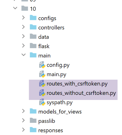Click the routes_with_csrftoken.py file icon
Screen dimensions: 122x135
42,84
